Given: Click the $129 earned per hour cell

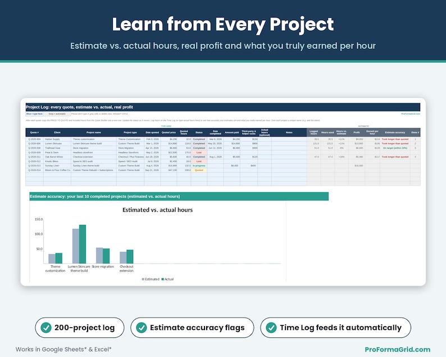Looking at the screenshot, I should pos(372,148).
